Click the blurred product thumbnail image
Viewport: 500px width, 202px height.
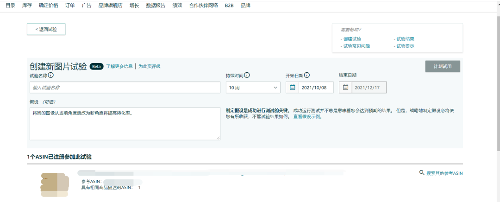click(55, 184)
